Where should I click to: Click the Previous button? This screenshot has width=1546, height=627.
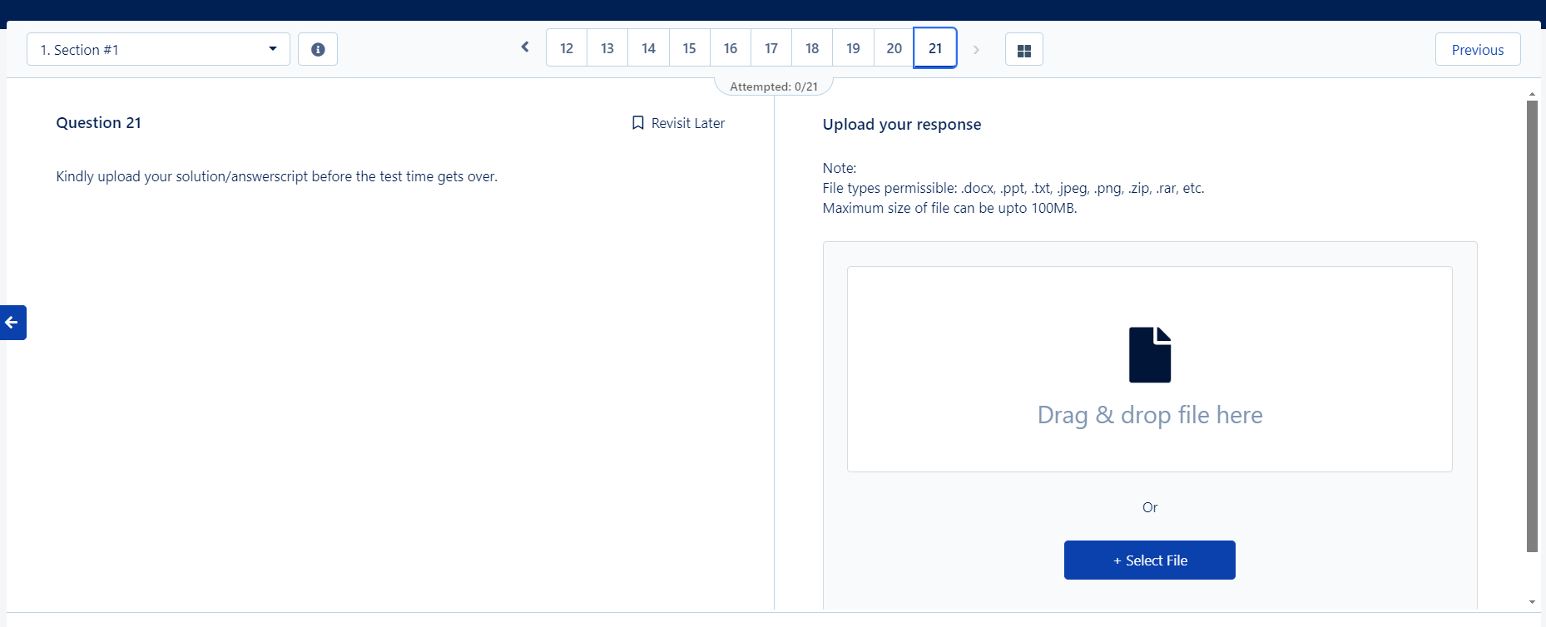pos(1478,49)
